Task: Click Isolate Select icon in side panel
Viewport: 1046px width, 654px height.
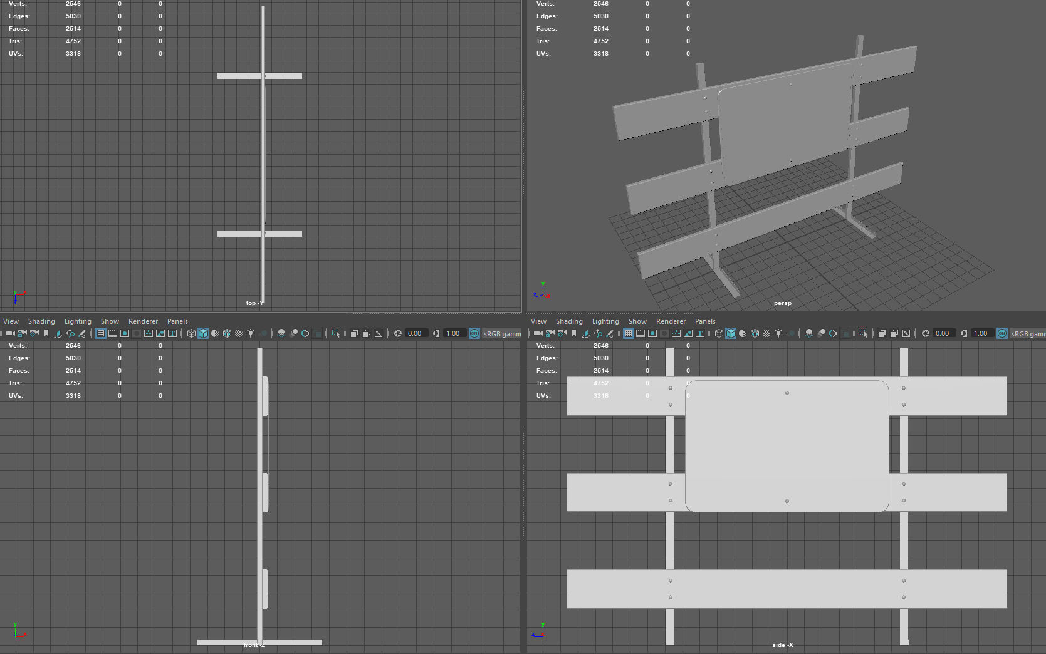Action: click(x=864, y=333)
